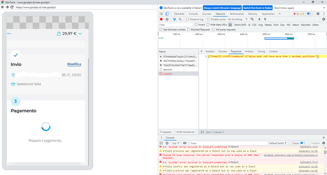Go back with blue arrow in cart
The image size is (327, 175).
coord(9,34)
